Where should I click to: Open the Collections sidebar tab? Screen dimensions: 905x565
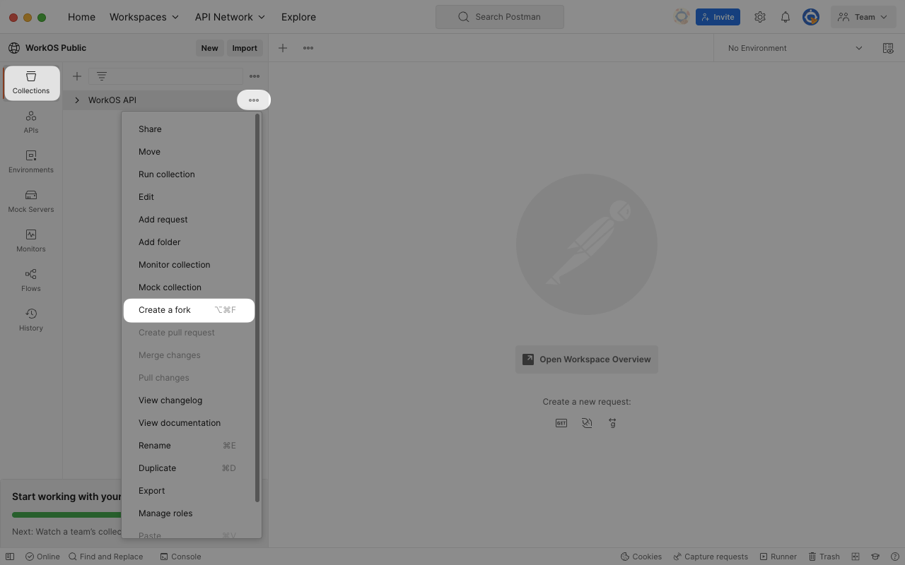point(31,83)
